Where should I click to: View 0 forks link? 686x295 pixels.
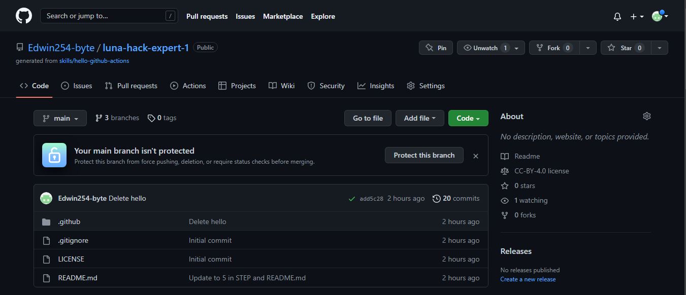(518, 215)
